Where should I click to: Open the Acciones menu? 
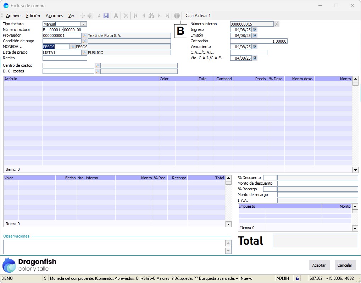[x=54, y=16]
